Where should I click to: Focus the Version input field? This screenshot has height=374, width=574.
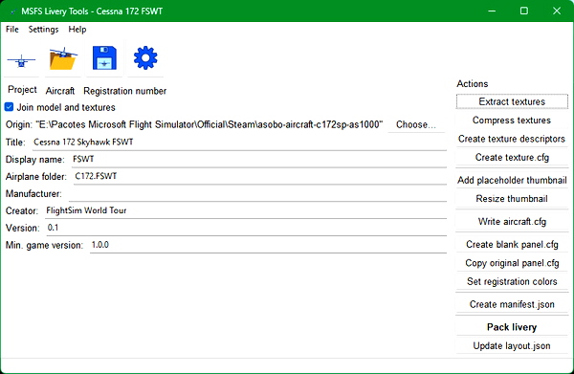click(247, 228)
